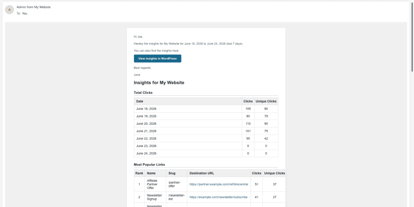Click the Newsletter Signup name cell
Screen dimensions: 414x207
click(x=155, y=197)
